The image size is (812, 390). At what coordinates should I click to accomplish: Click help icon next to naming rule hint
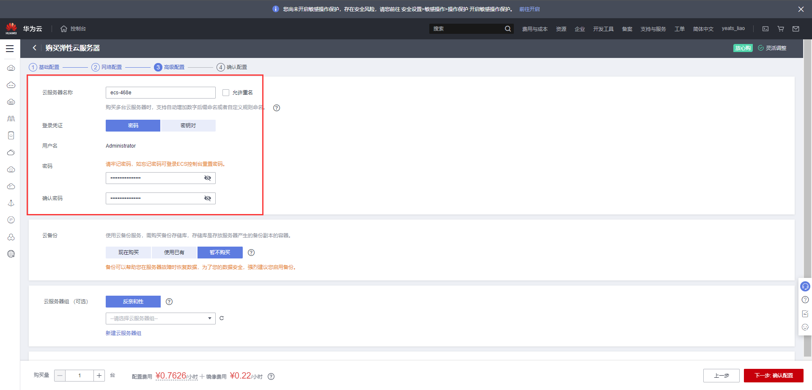277,108
